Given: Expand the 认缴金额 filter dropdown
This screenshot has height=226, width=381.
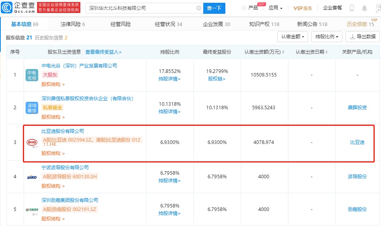Looking at the screenshot, I should pos(293,37).
